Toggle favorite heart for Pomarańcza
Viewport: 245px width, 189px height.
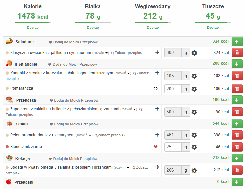(155, 89)
